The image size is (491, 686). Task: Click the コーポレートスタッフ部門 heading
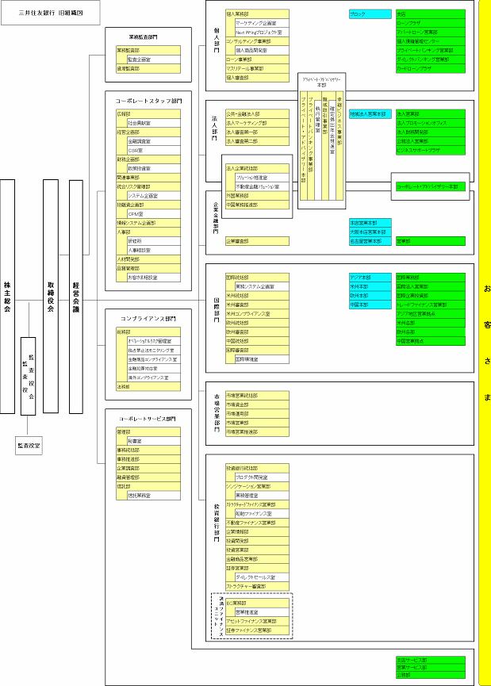click(148, 101)
